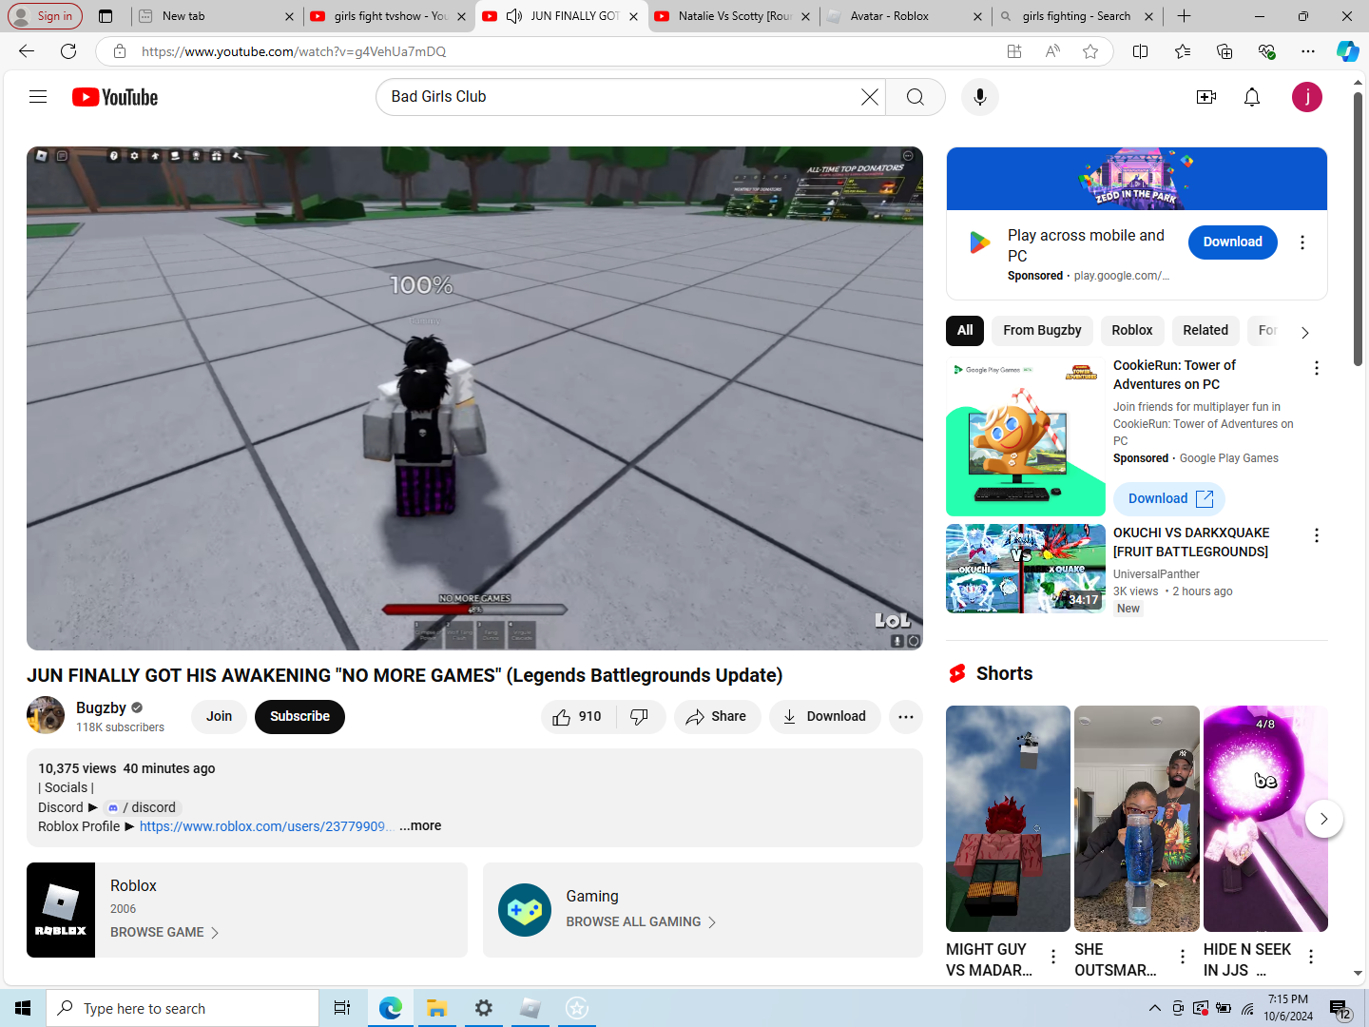The width and height of the screenshot is (1369, 1027).
Task: Toggle Read aloud icon in address bar
Action: click(x=1052, y=51)
